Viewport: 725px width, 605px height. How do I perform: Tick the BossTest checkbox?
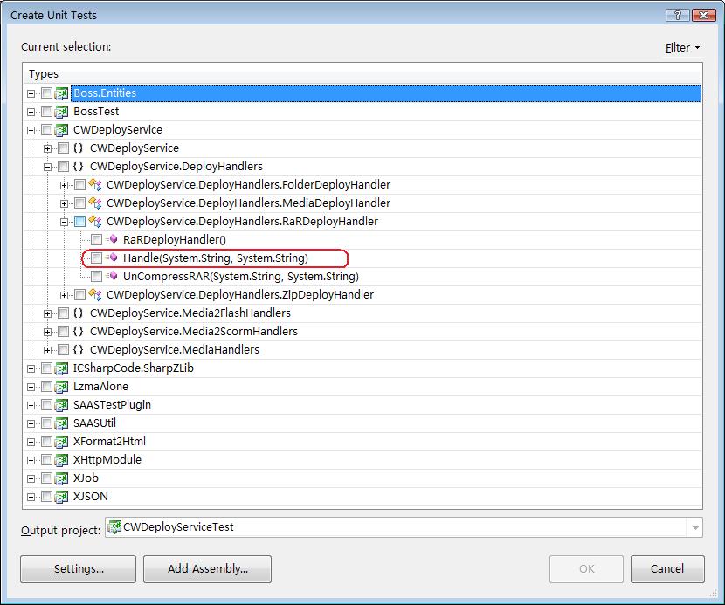point(46,112)
